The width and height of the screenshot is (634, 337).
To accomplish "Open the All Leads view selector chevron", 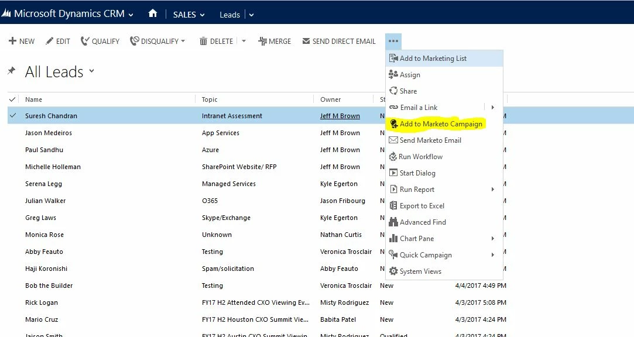I will coord(91,71).
